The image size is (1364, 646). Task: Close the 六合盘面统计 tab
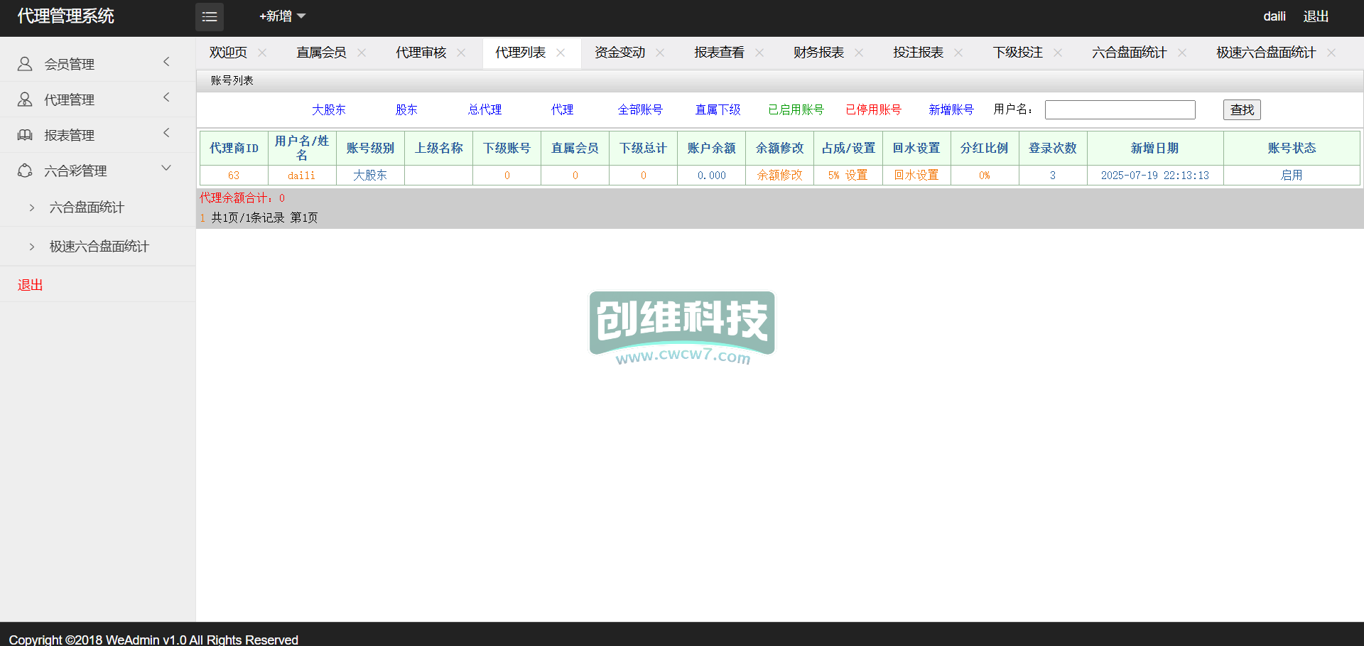[1182, 53]
